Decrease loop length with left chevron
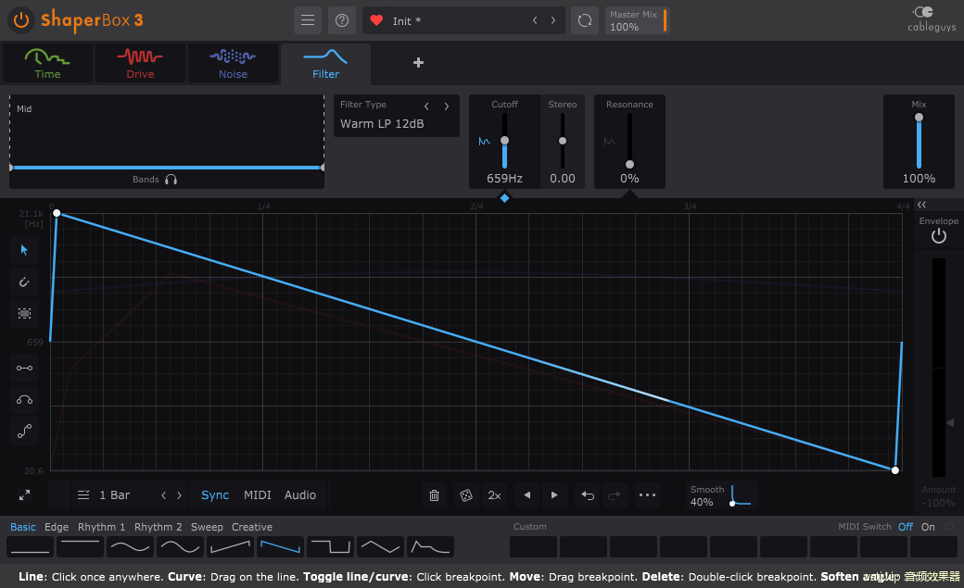The width and height of the screenshot is (964, 588). [163, 495]
